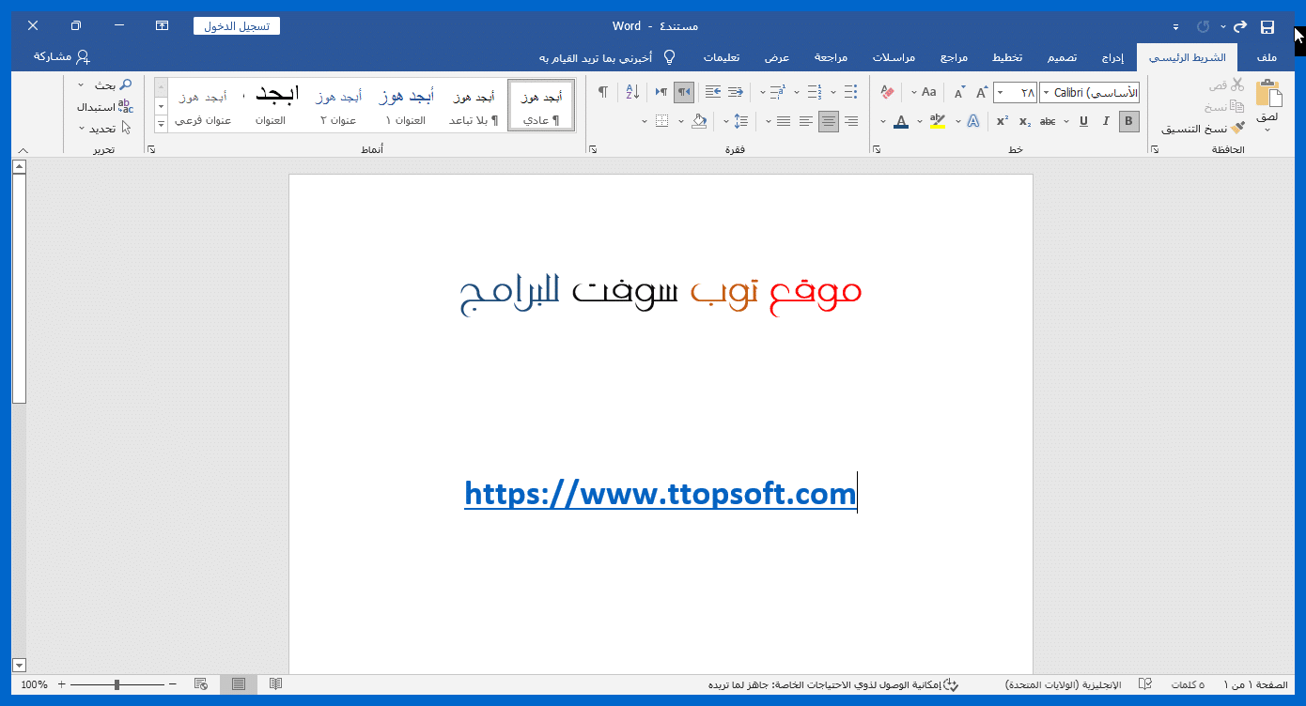Apply numbered list formatting
This screenshot has width=1306, height=706.
814,92
